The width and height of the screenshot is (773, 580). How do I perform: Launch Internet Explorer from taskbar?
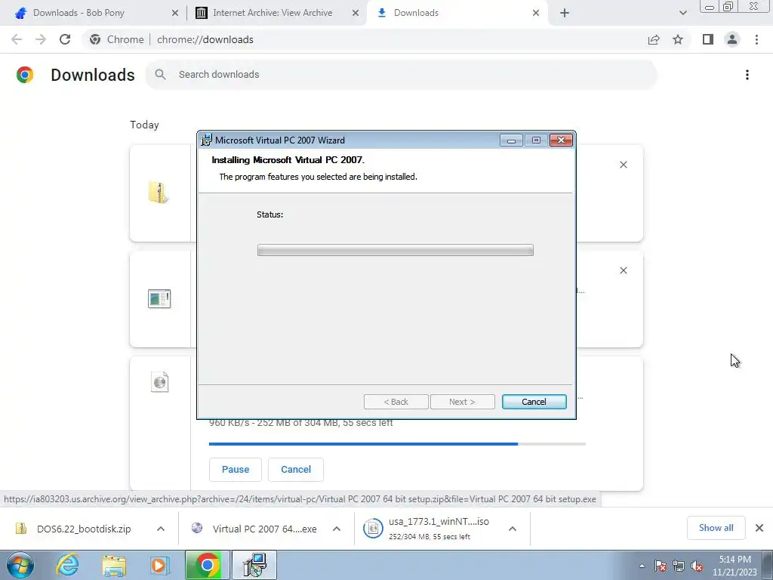tap(67, 565)
